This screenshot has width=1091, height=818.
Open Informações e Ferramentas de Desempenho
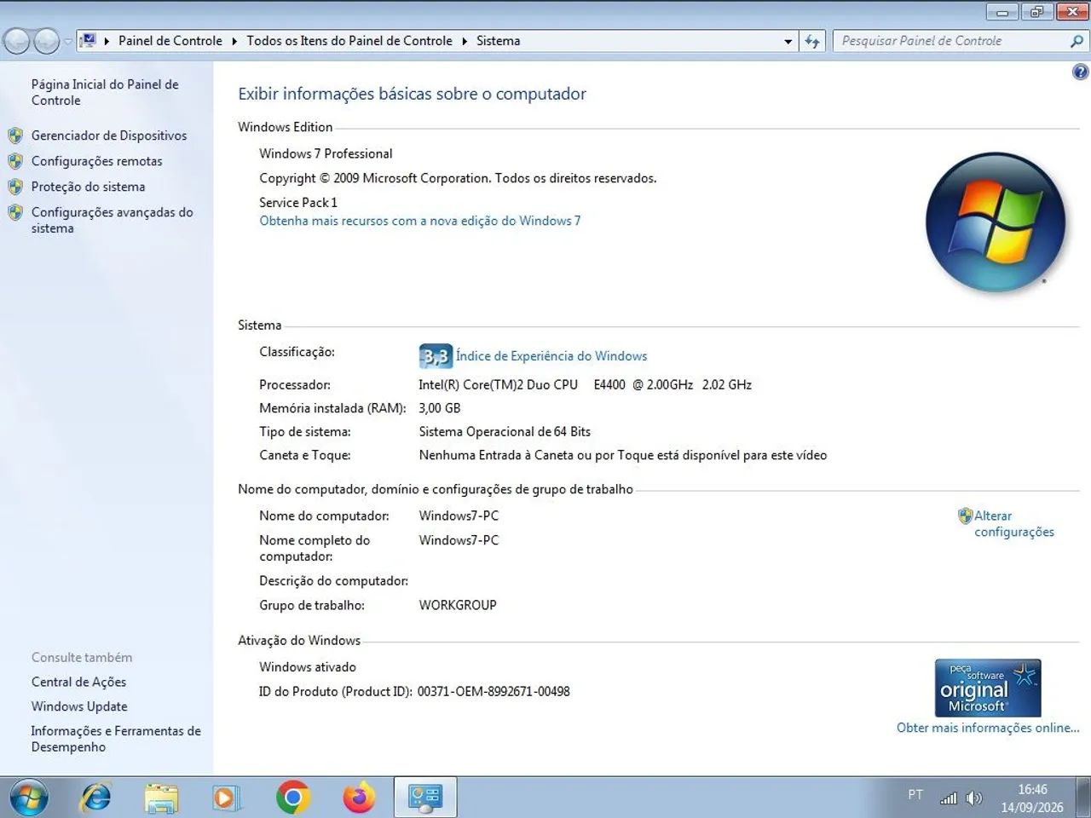click(x=116, y=739)
